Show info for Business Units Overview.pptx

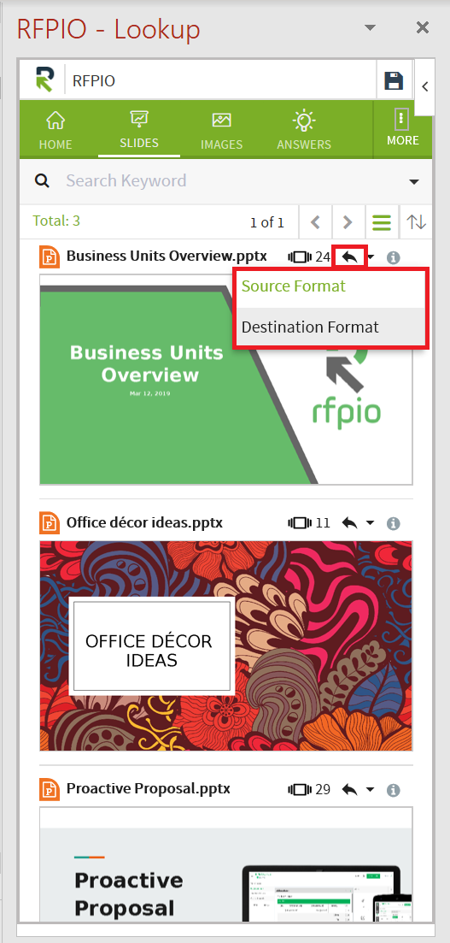[394, 258]
